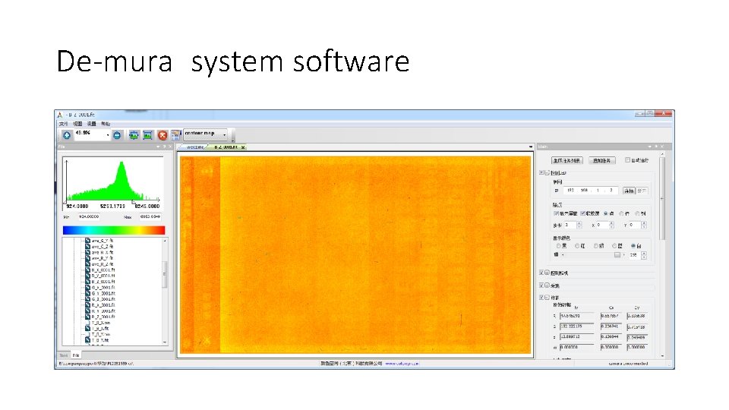This screenshot has width=729, height=410.
Task: Click the file icon of R_Z_0001.fit
Action: click(87, 317)
